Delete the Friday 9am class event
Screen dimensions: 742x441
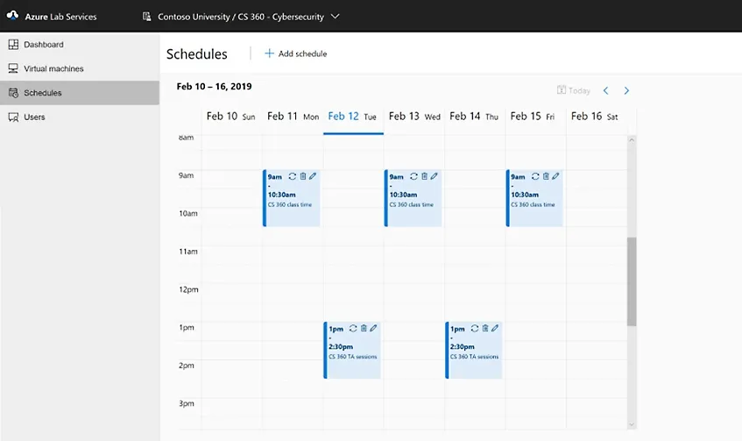pos(546,176)
